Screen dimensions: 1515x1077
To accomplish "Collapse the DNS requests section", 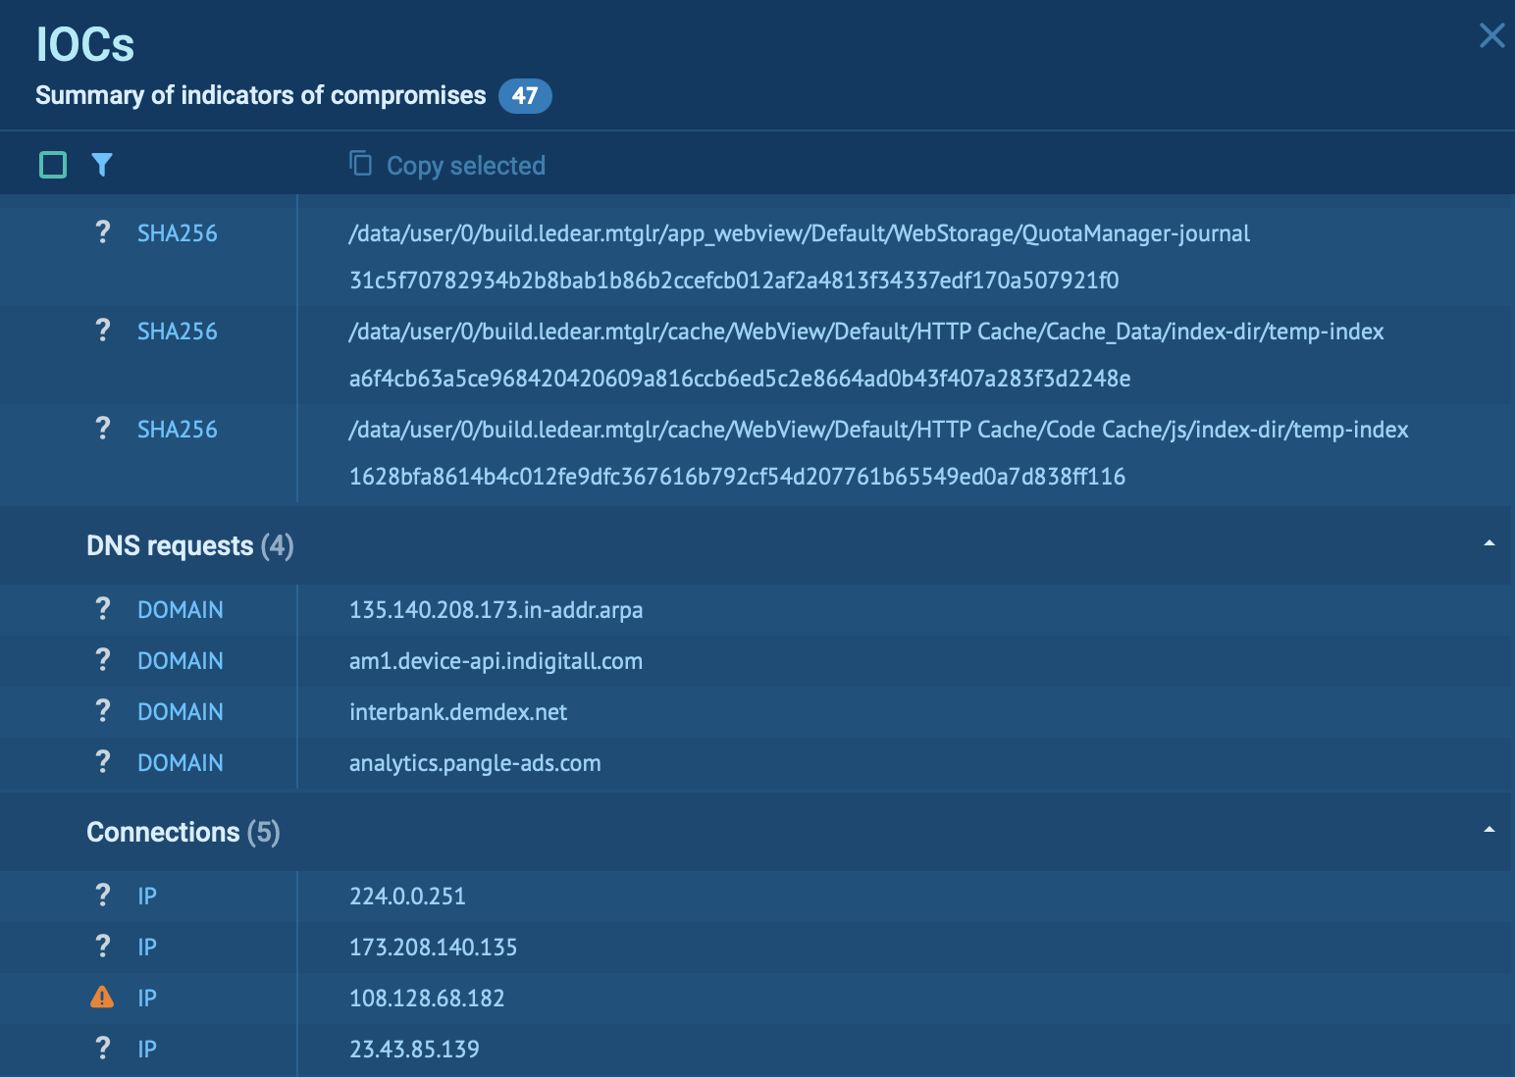I will [x=1489, y=543].
